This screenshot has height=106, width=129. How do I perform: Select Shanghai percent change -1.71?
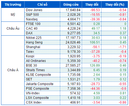point(122,47)
